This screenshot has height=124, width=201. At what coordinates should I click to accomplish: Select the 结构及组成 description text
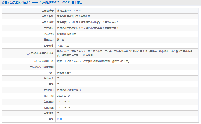125,53
